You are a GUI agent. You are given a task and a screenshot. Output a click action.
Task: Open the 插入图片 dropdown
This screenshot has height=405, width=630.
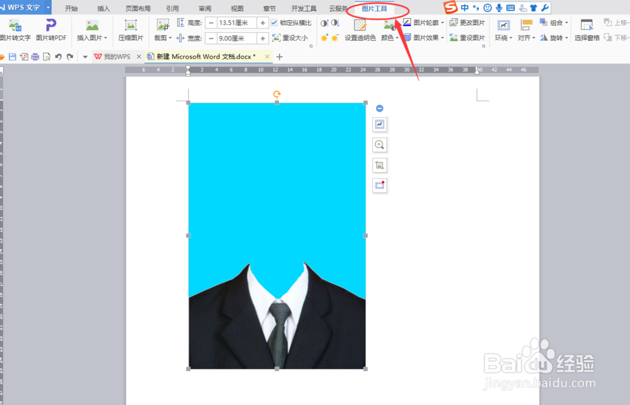click(93, 38)
